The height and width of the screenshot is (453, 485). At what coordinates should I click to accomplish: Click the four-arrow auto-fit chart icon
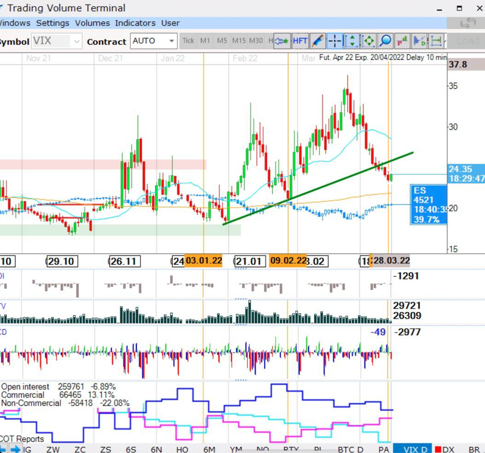click(x=369, y=41)
